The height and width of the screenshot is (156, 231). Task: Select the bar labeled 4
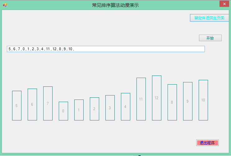pos(126,107)
